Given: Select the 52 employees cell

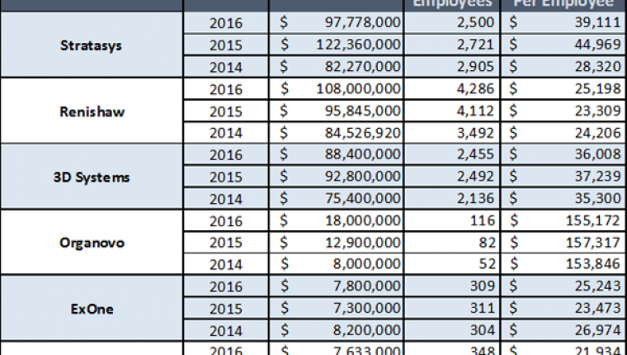Looking at the screenshot, I should click(x=452, y=264).
